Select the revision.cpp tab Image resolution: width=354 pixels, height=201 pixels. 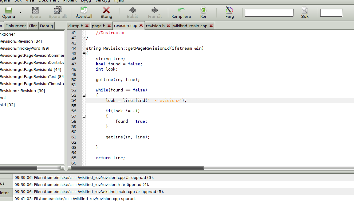click(125, 26)
